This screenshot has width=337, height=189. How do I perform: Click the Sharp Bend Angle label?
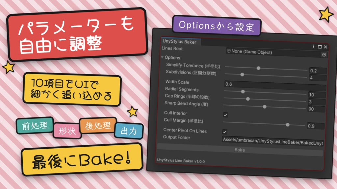186,104
